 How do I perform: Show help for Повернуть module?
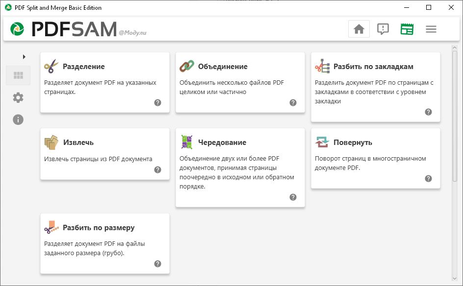point(429,179)
